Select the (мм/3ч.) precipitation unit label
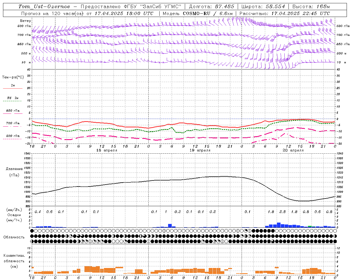 pyautogui.click(x=14, y=210)
